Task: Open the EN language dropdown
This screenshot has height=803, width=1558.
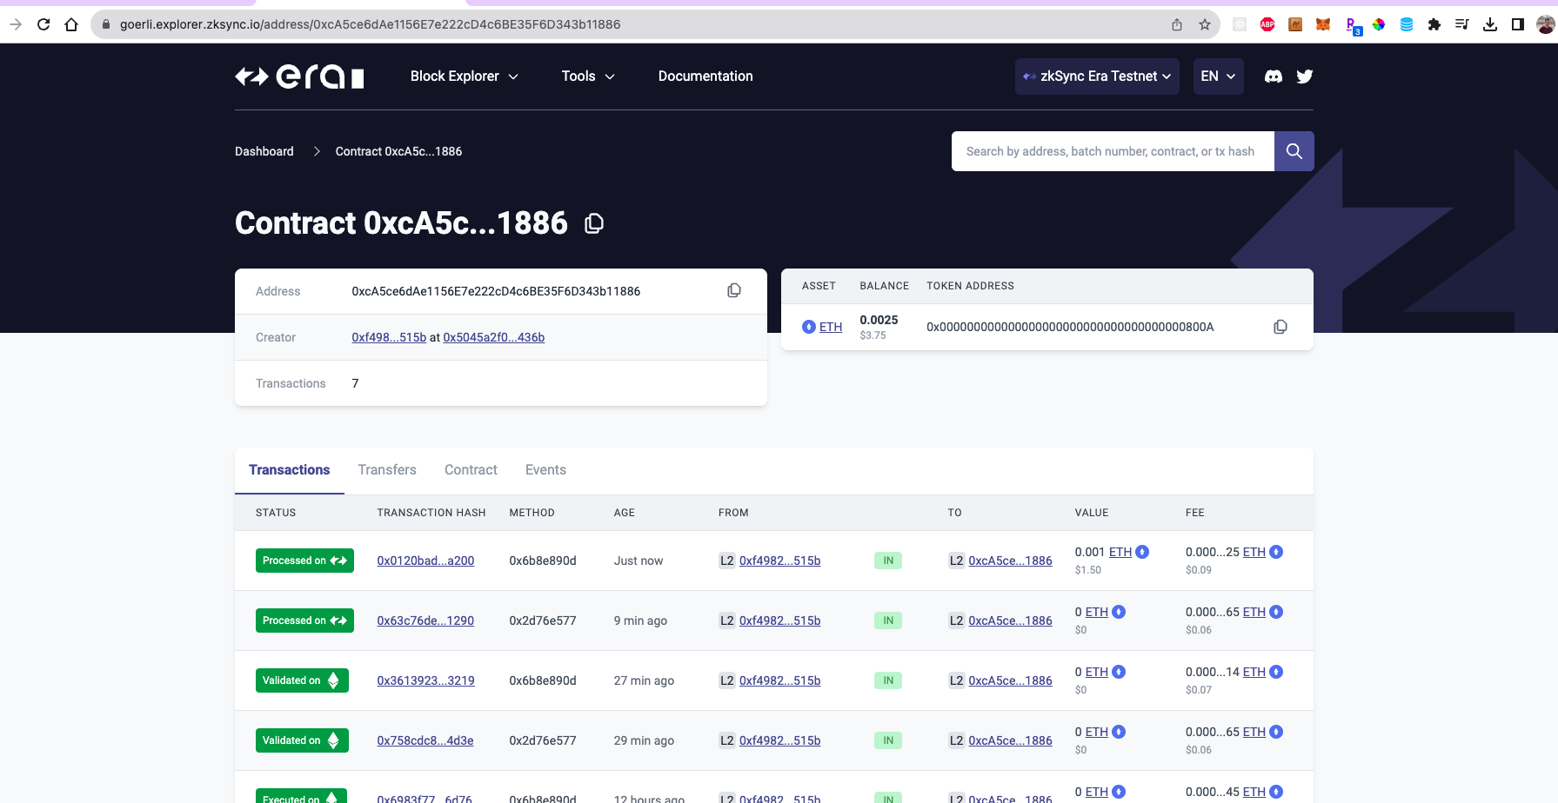Action: coord(1218,76)
